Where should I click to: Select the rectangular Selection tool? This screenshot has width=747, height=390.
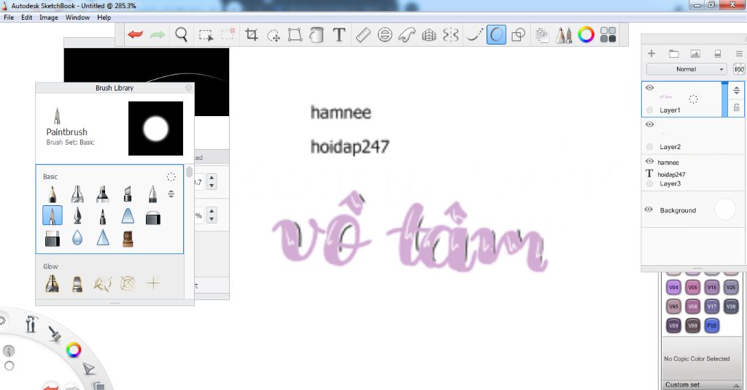206,35
